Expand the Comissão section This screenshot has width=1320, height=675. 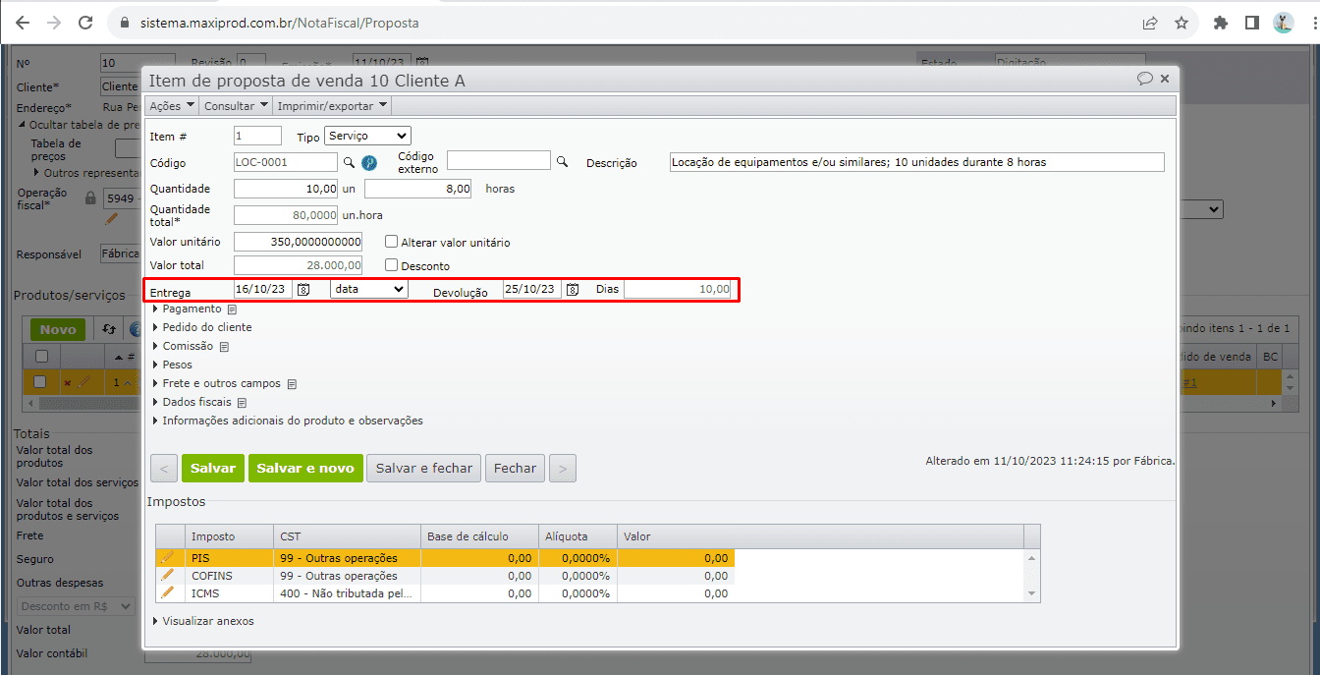pyautogui.click(x=184, y=346)
